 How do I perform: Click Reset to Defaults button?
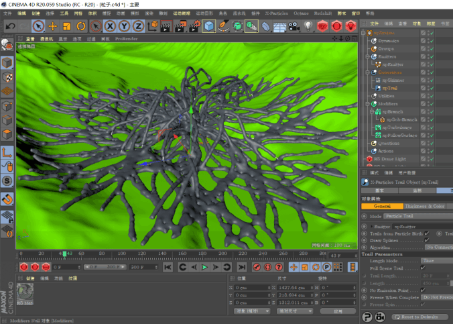point(419,317)
